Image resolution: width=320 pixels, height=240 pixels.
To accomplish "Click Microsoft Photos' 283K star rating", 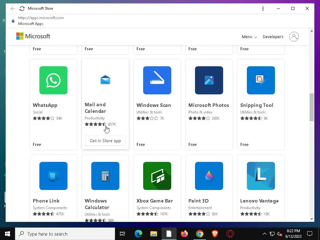I will point(204,118).
